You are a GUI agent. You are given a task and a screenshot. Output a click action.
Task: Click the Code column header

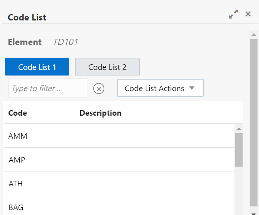point(18,113)
